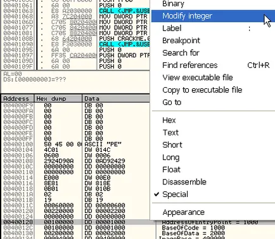Image resolution: width=275 pixels, height=239 pixels.
Task: Select disassembly line at 00401090
Action: point(75,44)
